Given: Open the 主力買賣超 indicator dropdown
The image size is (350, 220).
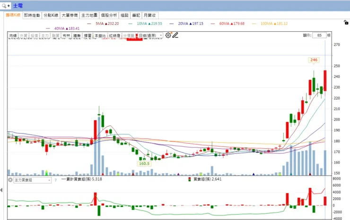Looking at the screenshot, I should click(32, 180).
